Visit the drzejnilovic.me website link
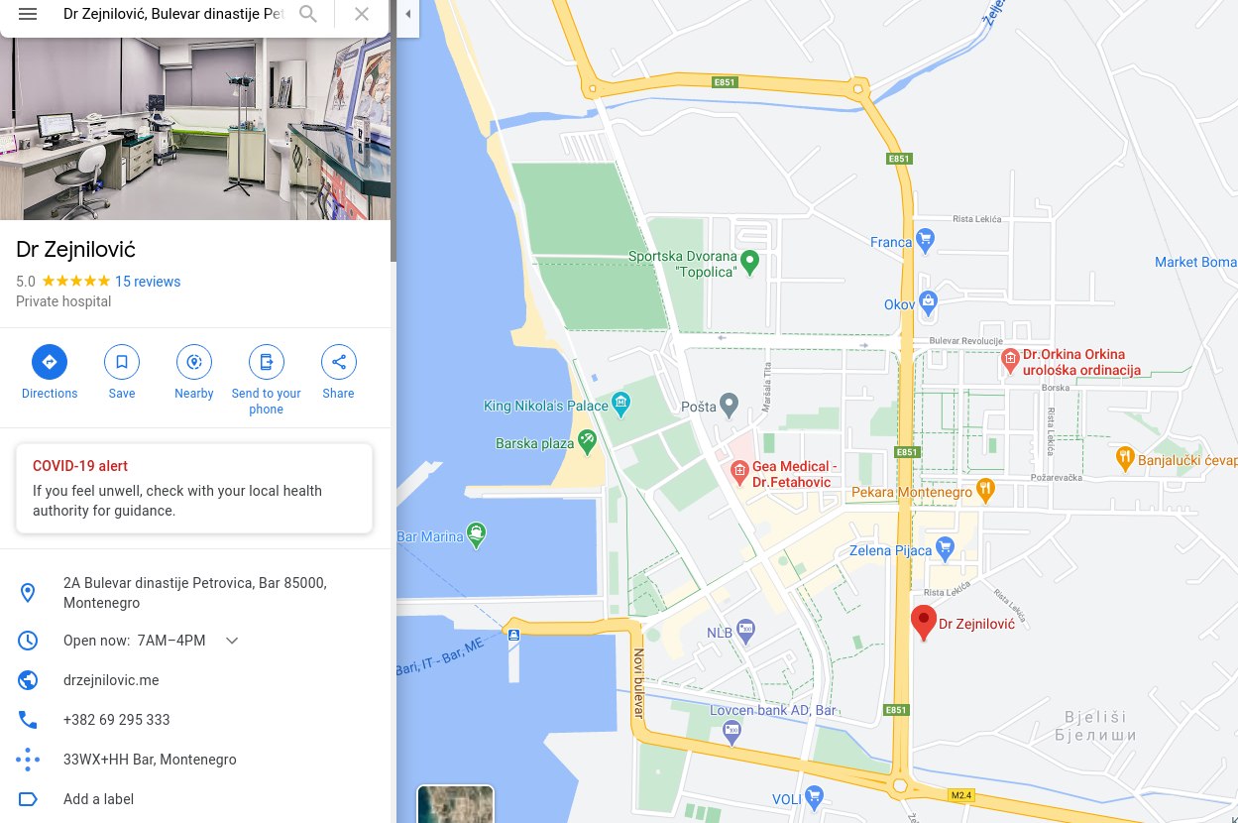The image size is (1238, 823). [x=111, y=680]
